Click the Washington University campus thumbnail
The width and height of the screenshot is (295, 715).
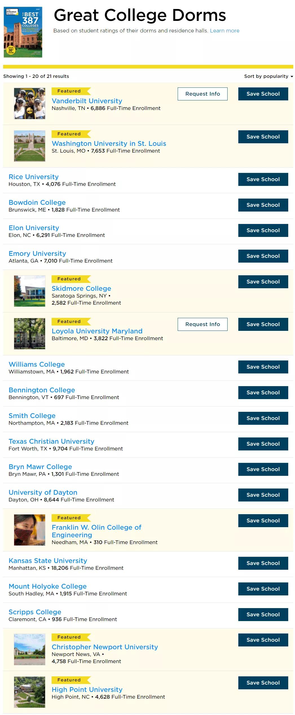(30, 146)
